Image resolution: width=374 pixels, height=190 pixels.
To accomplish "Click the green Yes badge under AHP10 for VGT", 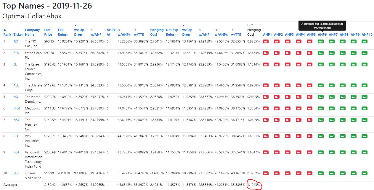I will 365,153.
